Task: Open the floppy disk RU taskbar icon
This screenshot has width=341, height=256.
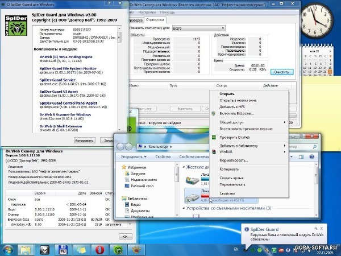Action: [x=63, y=250]
